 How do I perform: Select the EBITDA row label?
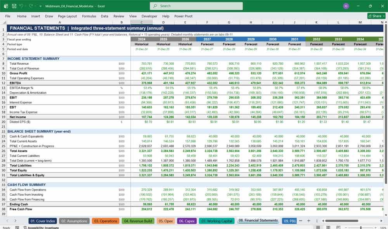click(16, 83)
